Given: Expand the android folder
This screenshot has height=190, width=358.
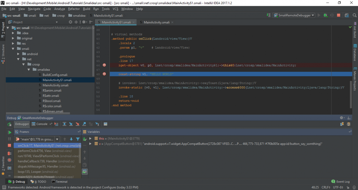Looking at the screenshot, I should click(18, 54).
